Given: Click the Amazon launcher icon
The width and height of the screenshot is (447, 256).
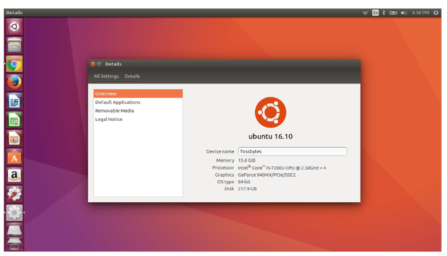Looking at the screenshot, I should pos(14,176).
